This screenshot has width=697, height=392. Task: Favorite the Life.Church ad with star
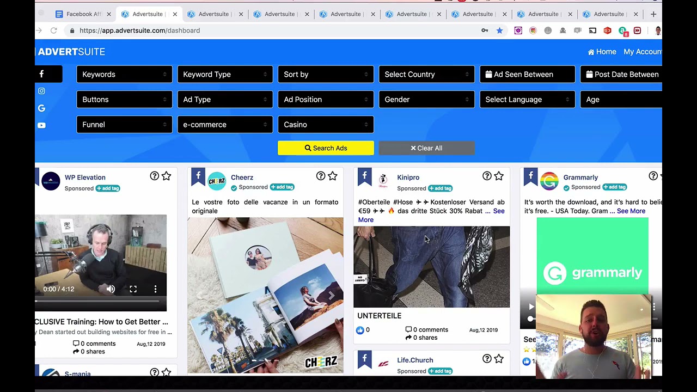point(498,359)
